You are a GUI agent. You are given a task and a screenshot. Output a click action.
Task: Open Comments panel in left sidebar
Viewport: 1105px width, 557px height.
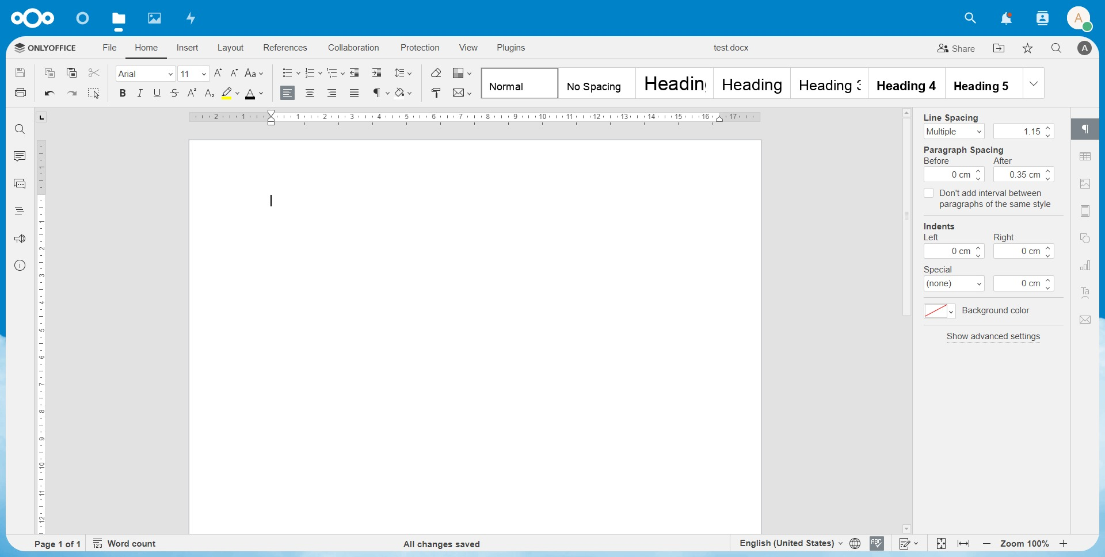point(20,156)
